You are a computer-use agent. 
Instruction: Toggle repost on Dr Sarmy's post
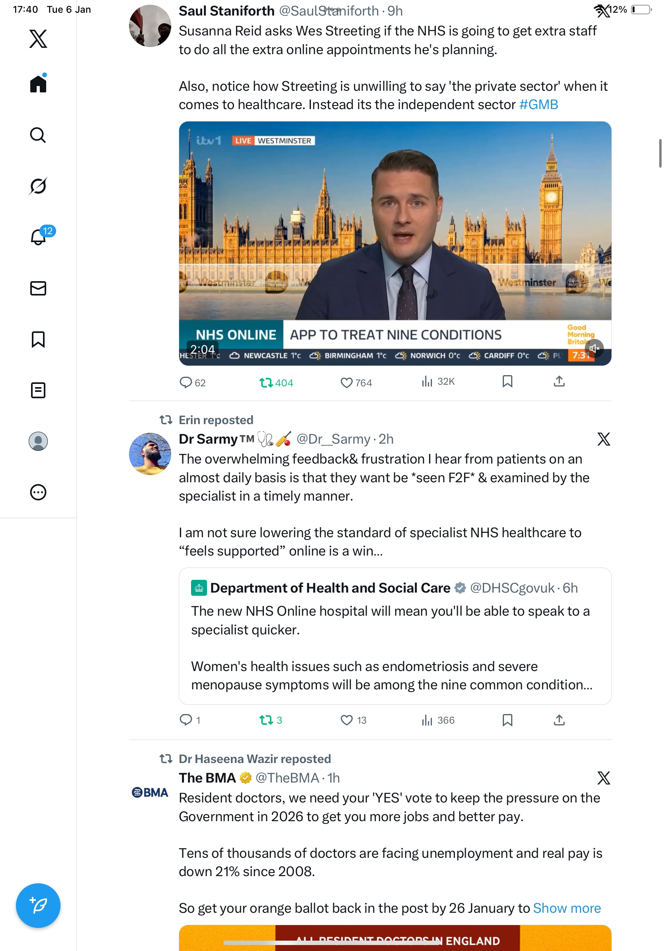point(266,720)
